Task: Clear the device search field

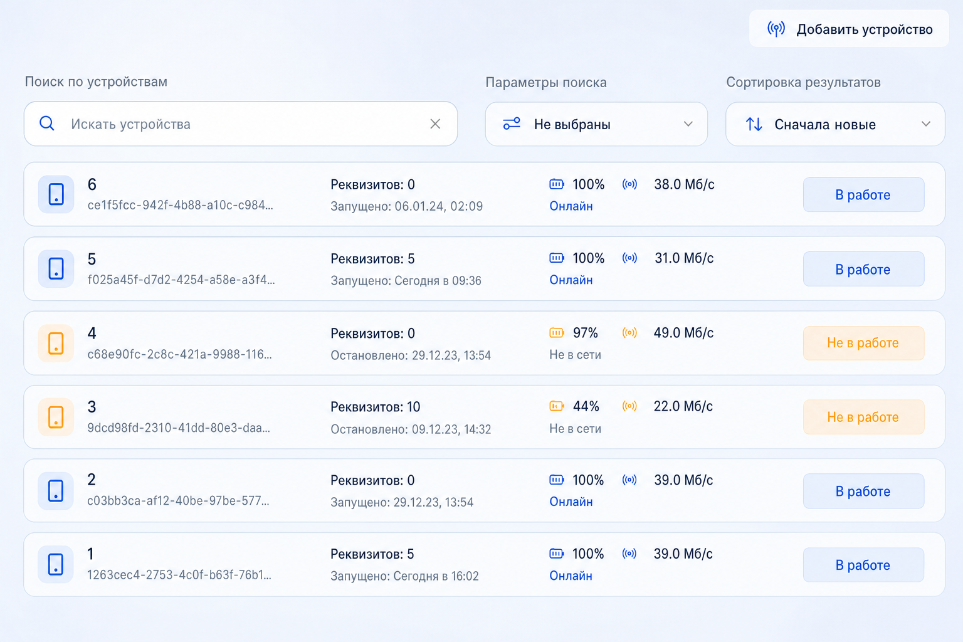Action: click(x=435, y=124)
